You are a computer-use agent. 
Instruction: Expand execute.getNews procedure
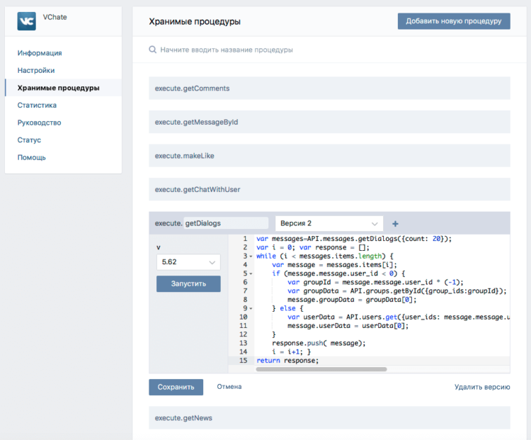coord(329,418)
